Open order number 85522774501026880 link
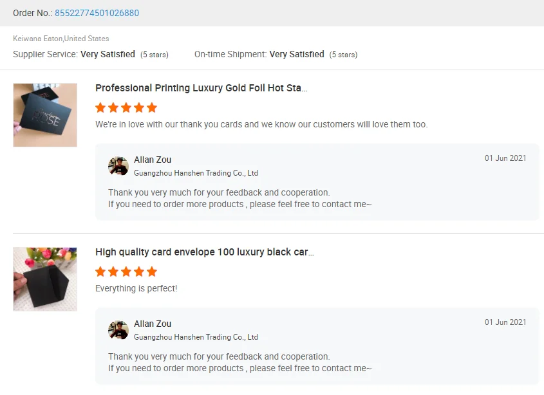The width and height of the screenshot is (544, 395). (97, 13)
